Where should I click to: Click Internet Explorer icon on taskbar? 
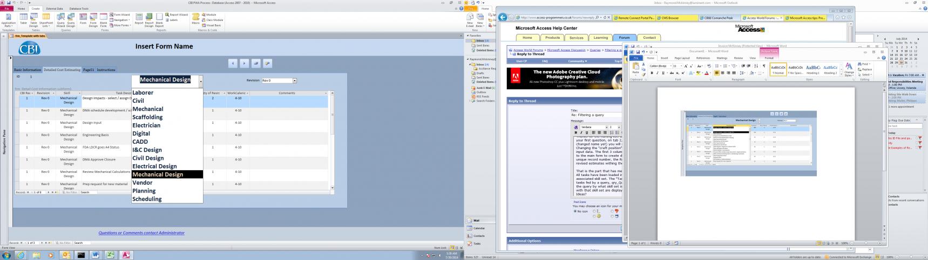[21, 255]
